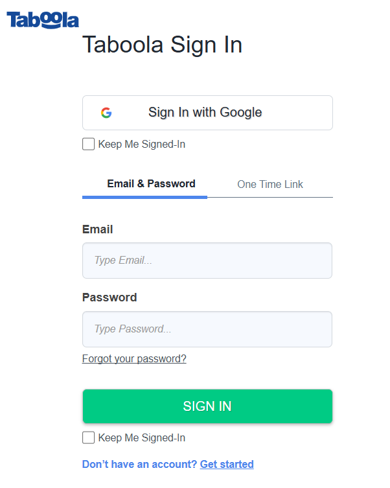Click the Taboola Sign In heading

(x=163, y=45)
